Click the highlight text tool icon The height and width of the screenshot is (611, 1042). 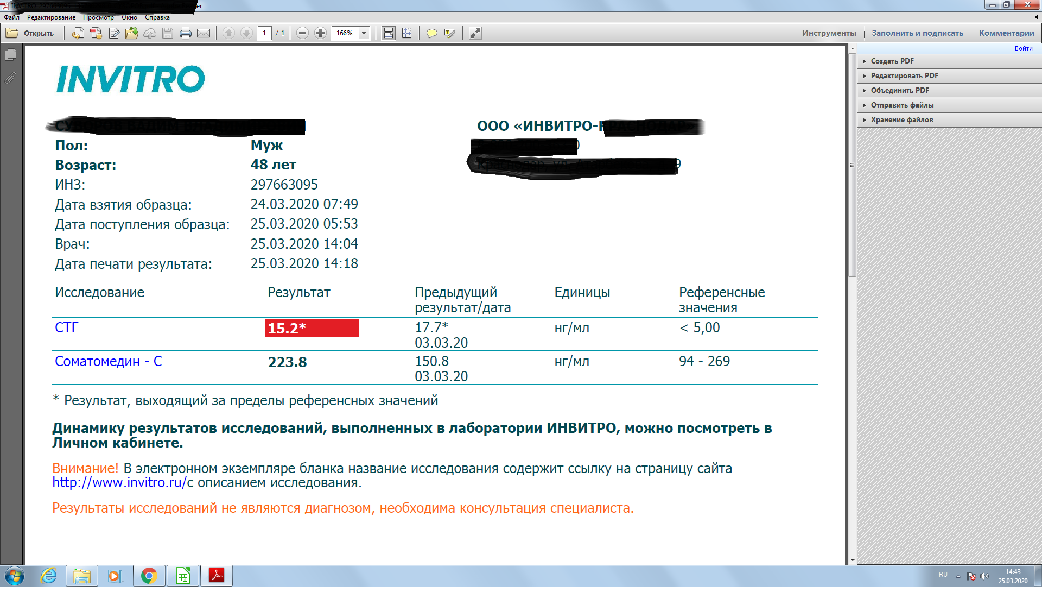click(x=449, y=33)
